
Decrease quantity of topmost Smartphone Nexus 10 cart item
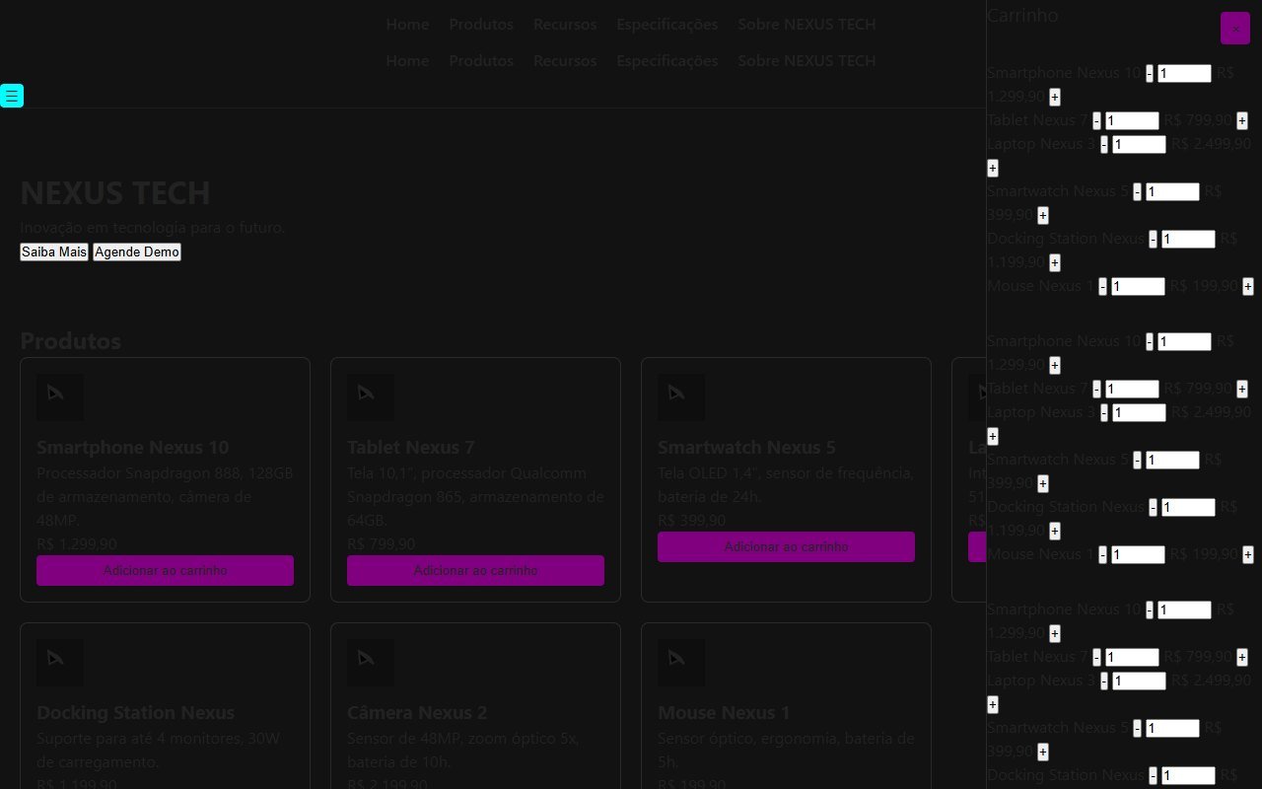(x=1150, y=73)
